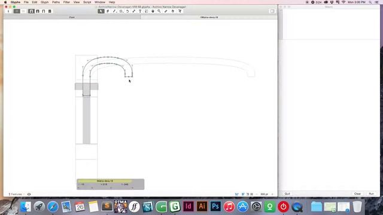Screen dimensions: 383x215
Task: Select the Annotation tool
Action: pyautogui.click(x=146, y=11)
